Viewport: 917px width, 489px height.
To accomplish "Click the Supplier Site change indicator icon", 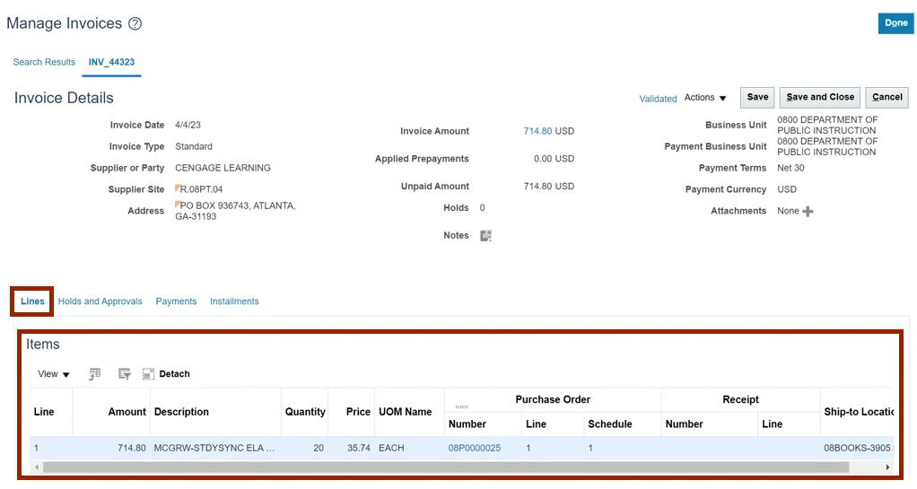I will [177, 188].
